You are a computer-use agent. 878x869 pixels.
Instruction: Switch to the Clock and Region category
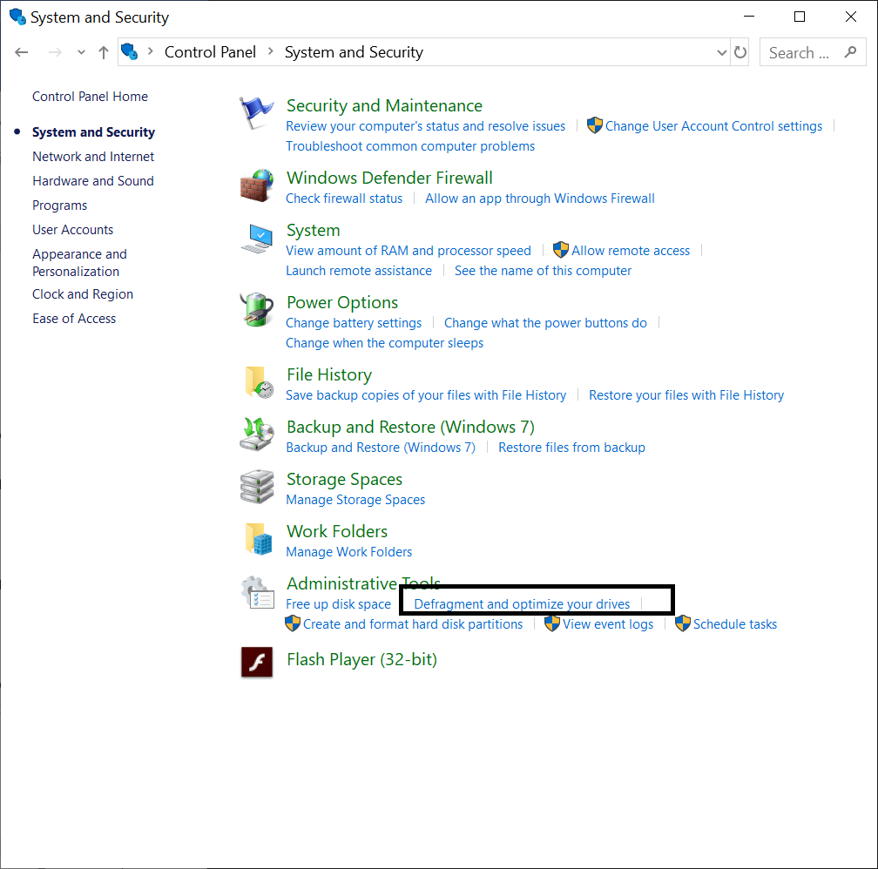point(82,294)
